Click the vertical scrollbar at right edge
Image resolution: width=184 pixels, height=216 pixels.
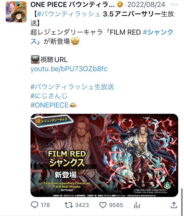tap(182, 201)
